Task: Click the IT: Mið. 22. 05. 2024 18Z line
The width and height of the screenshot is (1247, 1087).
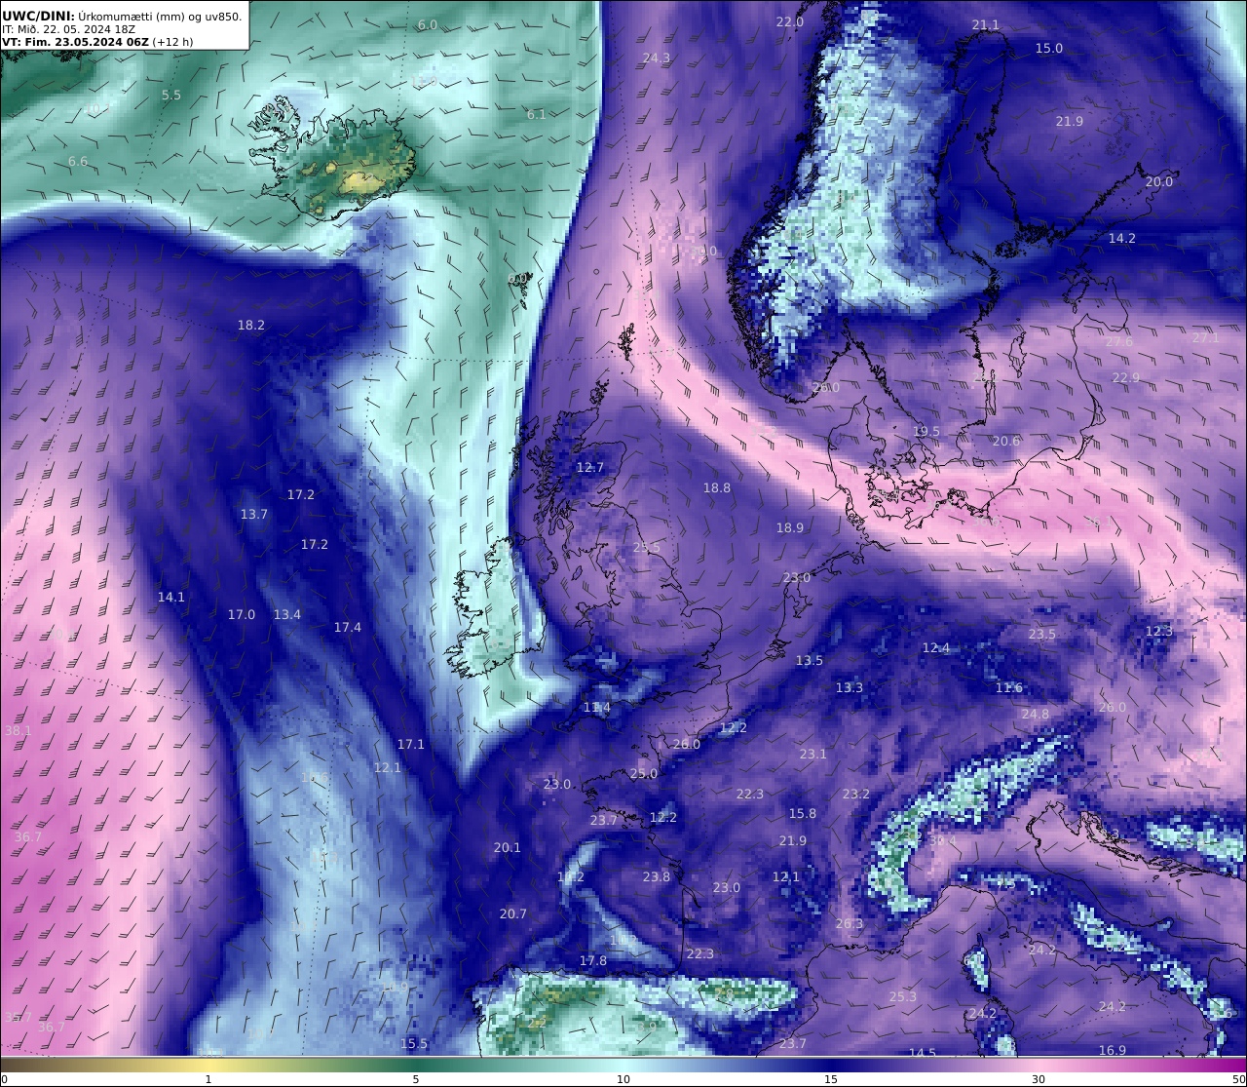Action: coord(68,29)
